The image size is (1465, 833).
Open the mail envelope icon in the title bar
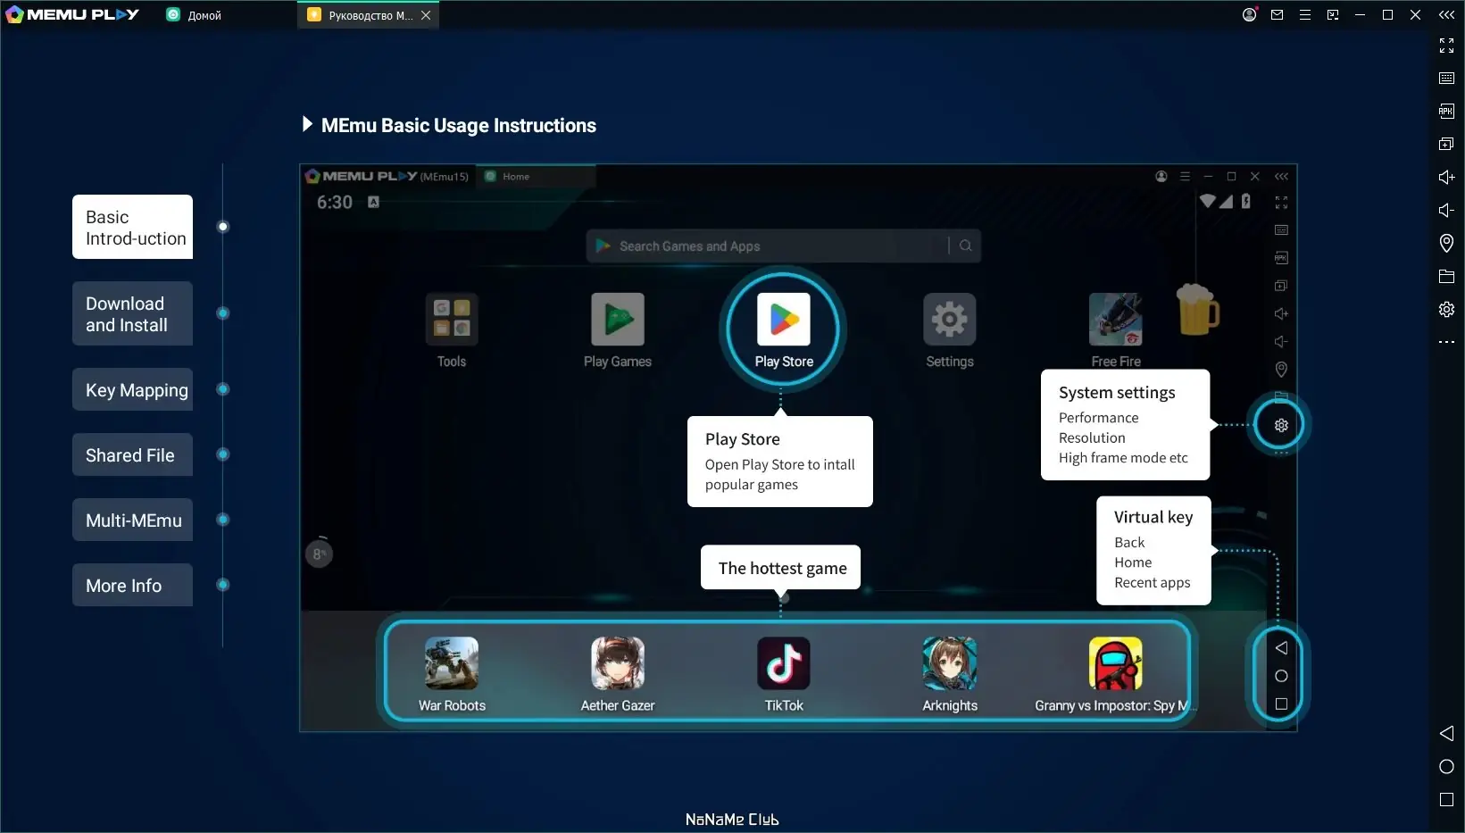[x=1278, y=15]
